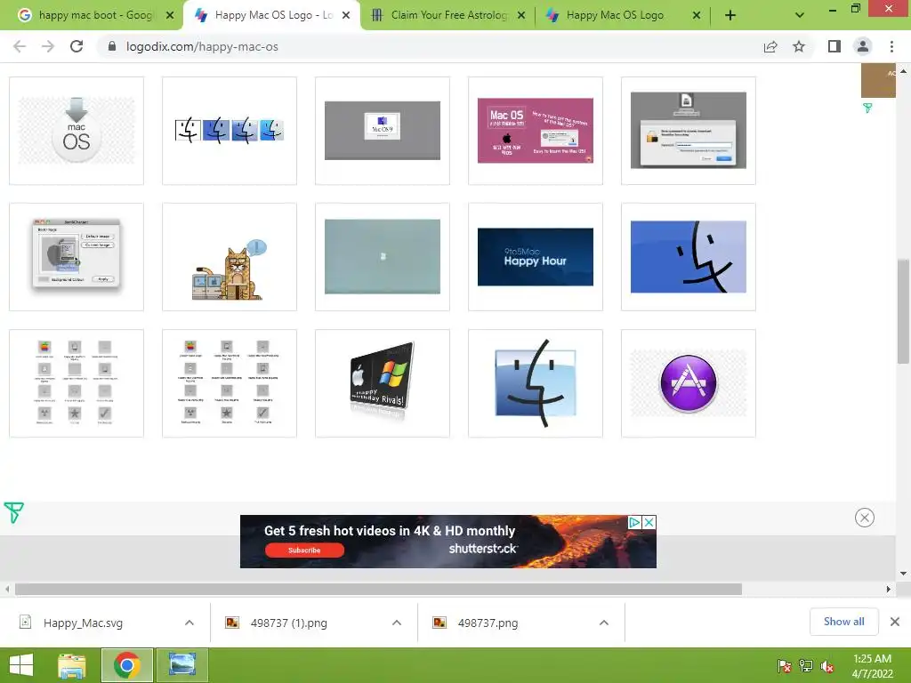
Task: Close the Claim Your Free Astrology tab
Action: tap(521, 15)
